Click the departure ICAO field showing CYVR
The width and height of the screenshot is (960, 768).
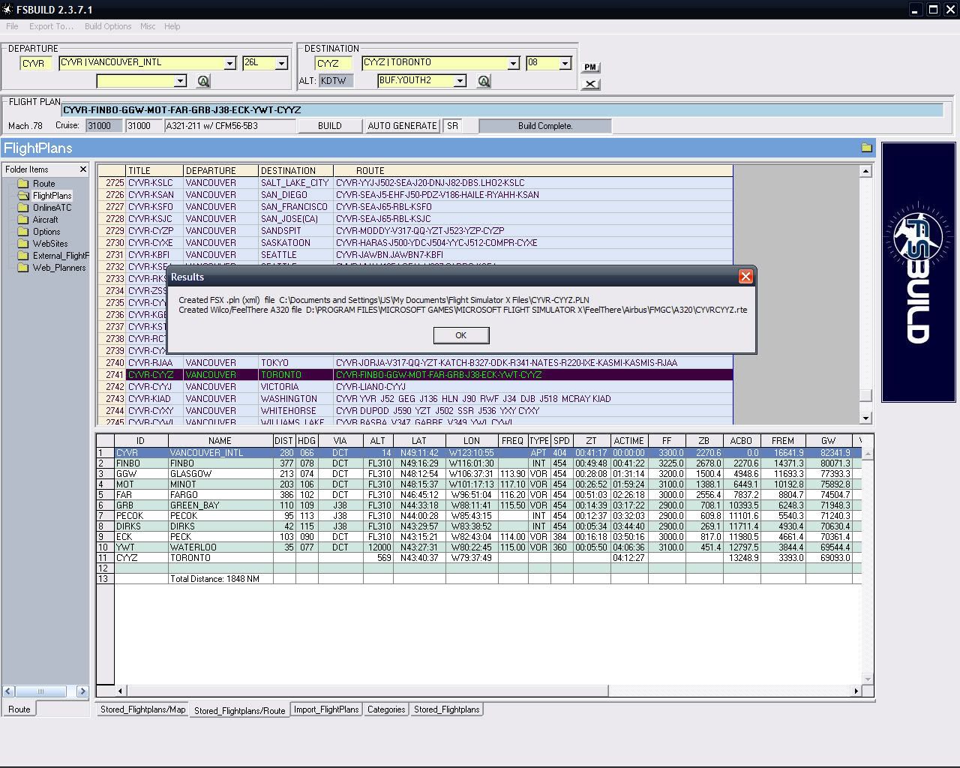(36, 64)
